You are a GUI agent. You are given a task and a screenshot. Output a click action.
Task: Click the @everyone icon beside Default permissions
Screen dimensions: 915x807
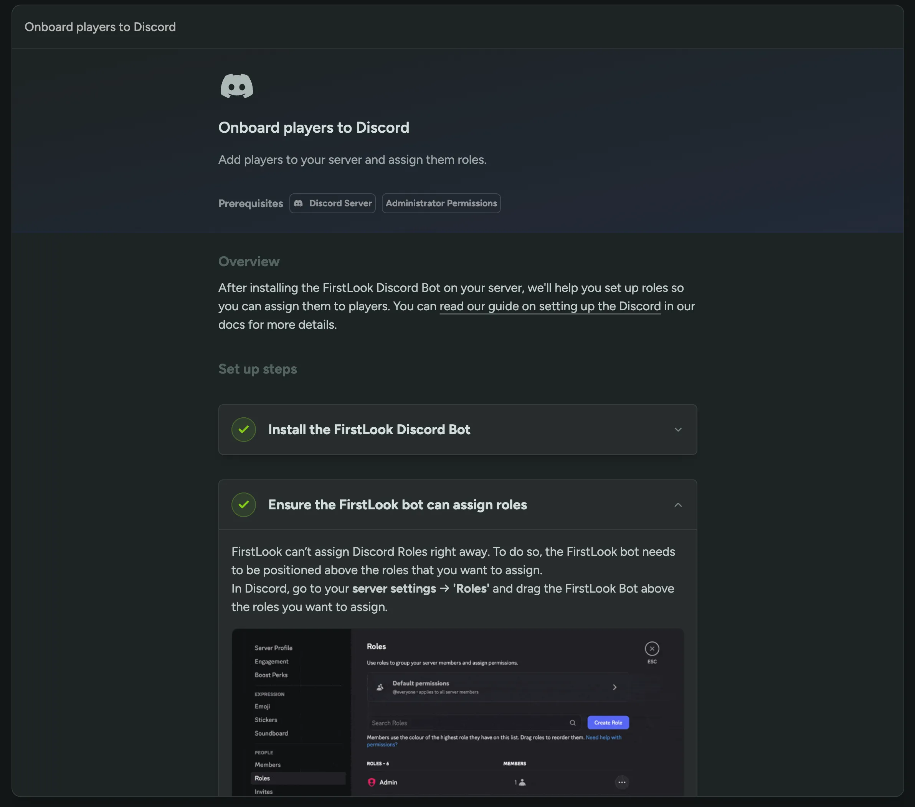point(380,688)
